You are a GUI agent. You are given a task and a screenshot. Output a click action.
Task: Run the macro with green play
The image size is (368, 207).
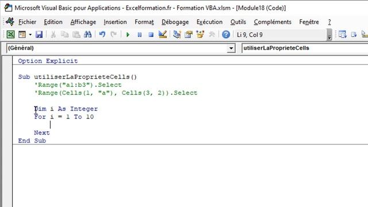pos(128,34)
